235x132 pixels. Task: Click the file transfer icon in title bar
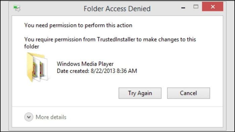click(x=17, y=8)
